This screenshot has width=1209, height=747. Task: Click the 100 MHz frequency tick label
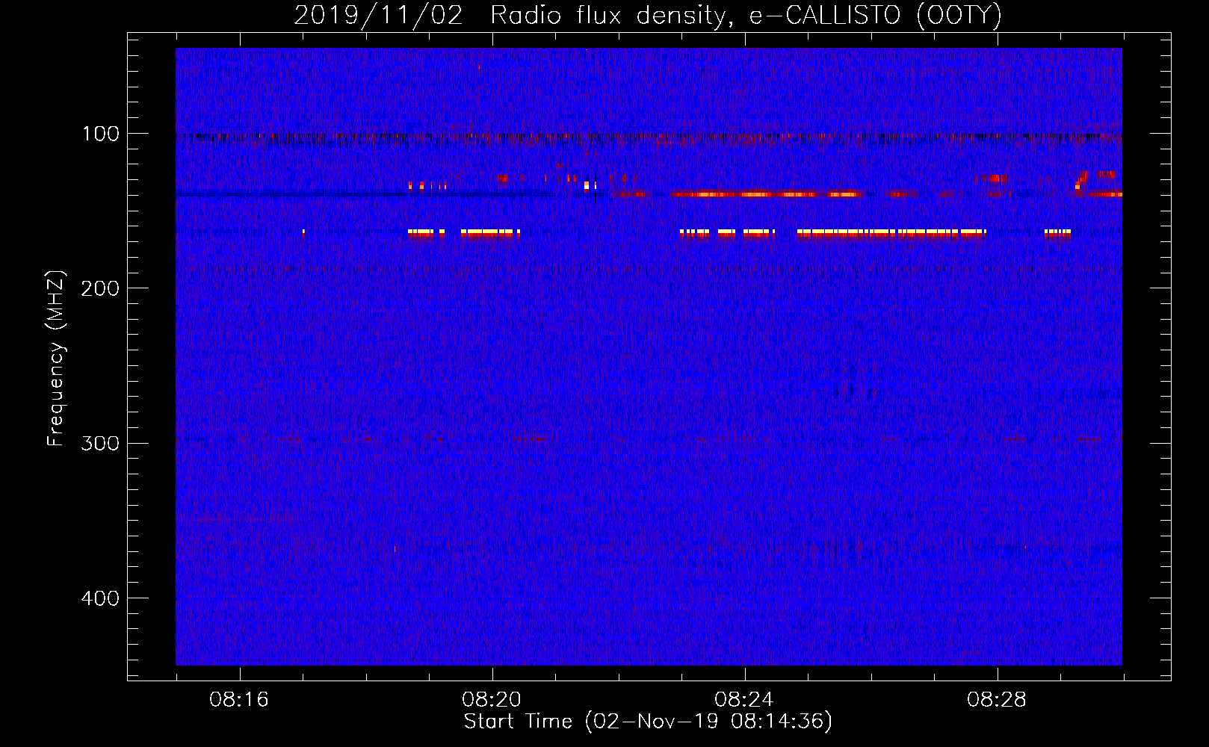(100, 134)
